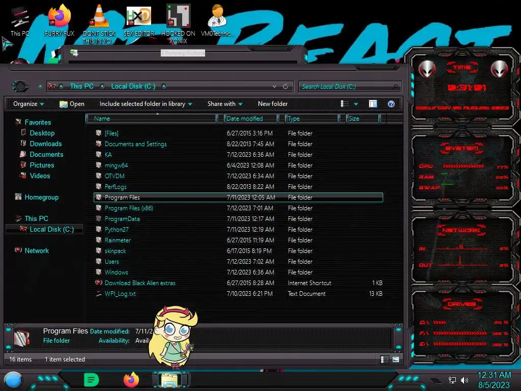Click the change view icon

[344, 104]
